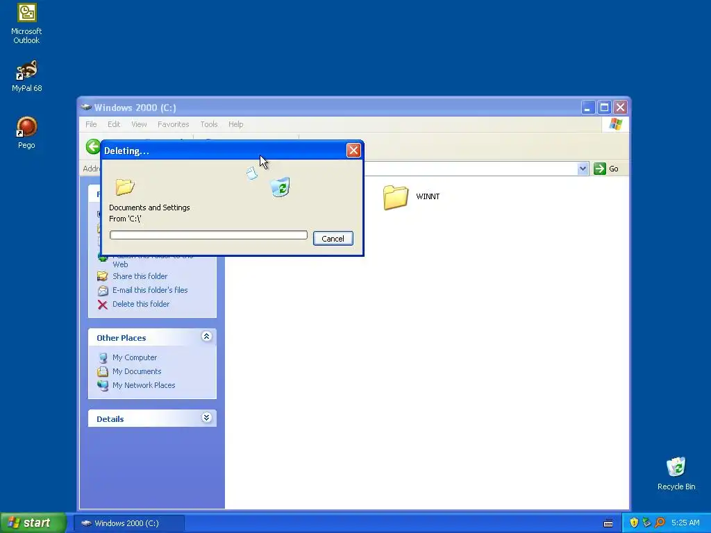Minimize the Windows 2000 (C:) window
Screen dimensions: 711x533
(587, 108)
